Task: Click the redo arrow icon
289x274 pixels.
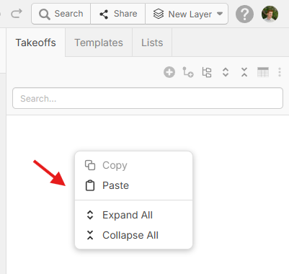Action: (x=17, y=14)
